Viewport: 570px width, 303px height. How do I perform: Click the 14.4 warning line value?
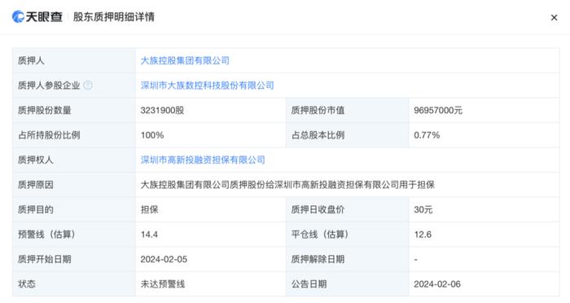pyautogui.click(x=149, y=235)
